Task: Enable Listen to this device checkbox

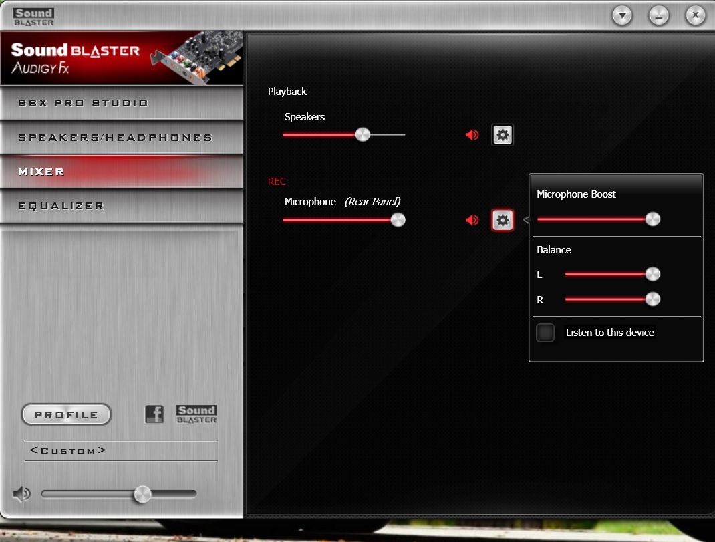Action: [545, 333]
